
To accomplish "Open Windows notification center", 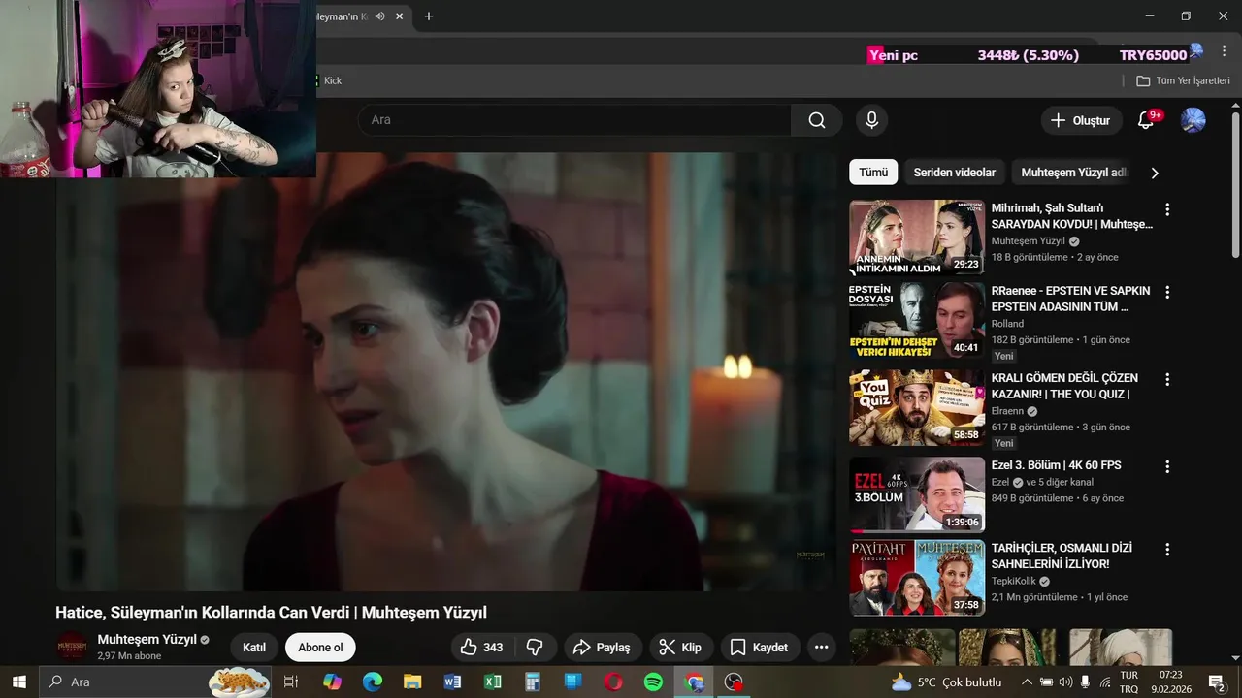I will pos(1217,682).
